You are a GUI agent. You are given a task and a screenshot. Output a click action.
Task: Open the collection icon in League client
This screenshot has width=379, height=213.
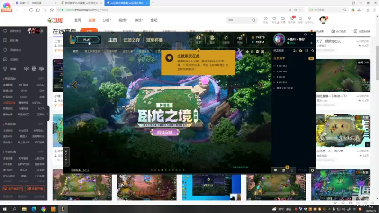pyautogui.click(x=212, y=39)
